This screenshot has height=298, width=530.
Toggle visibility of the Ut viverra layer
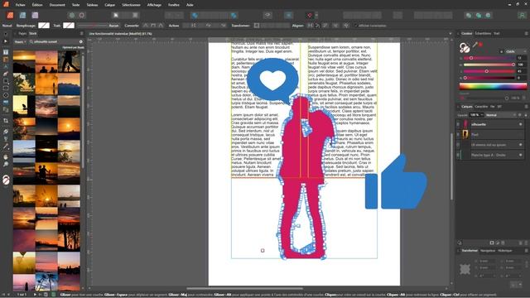pyautogui.click(x=521, y=145)
